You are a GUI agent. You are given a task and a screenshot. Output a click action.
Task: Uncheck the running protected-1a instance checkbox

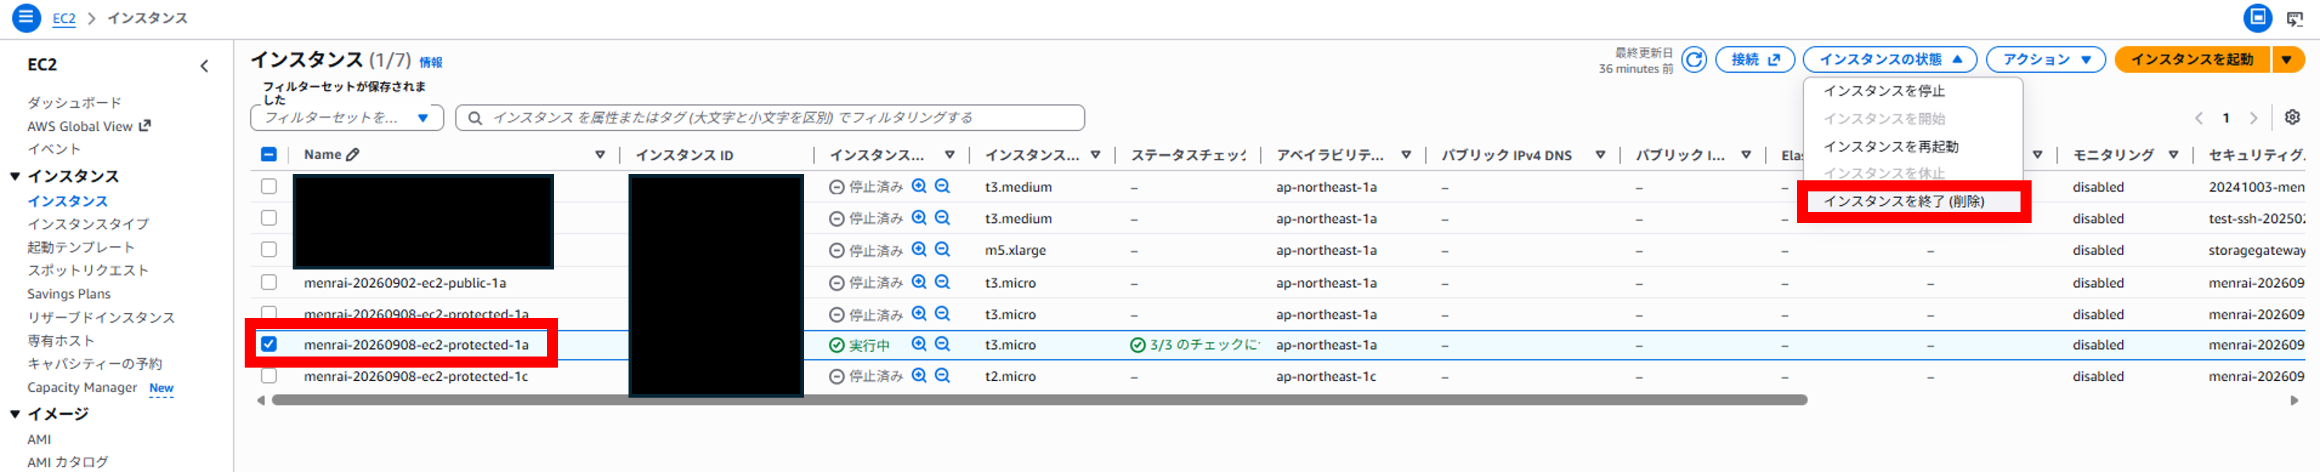coord(268,344)
